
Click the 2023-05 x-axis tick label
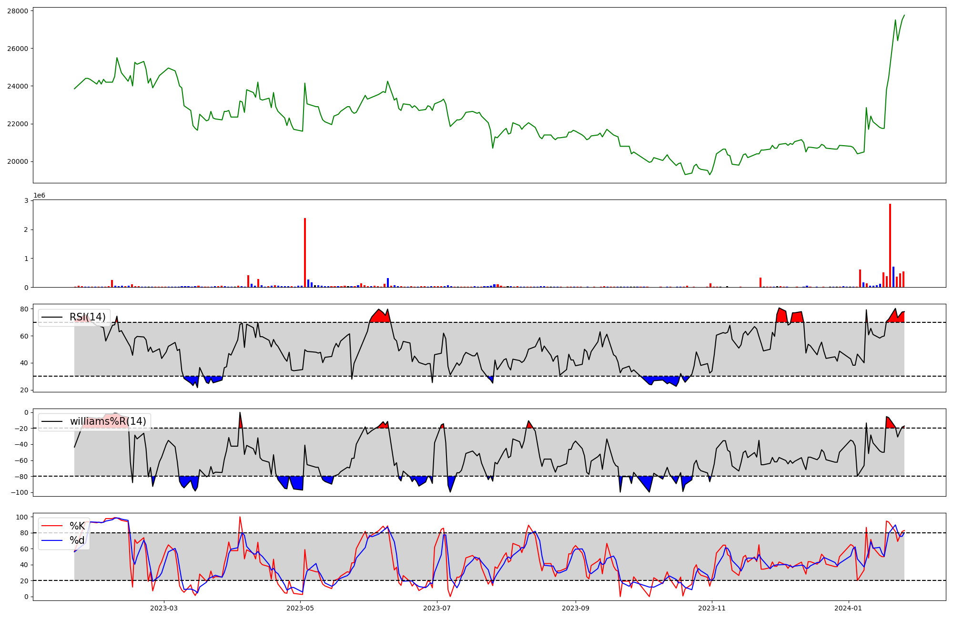[x=301, y=608]
